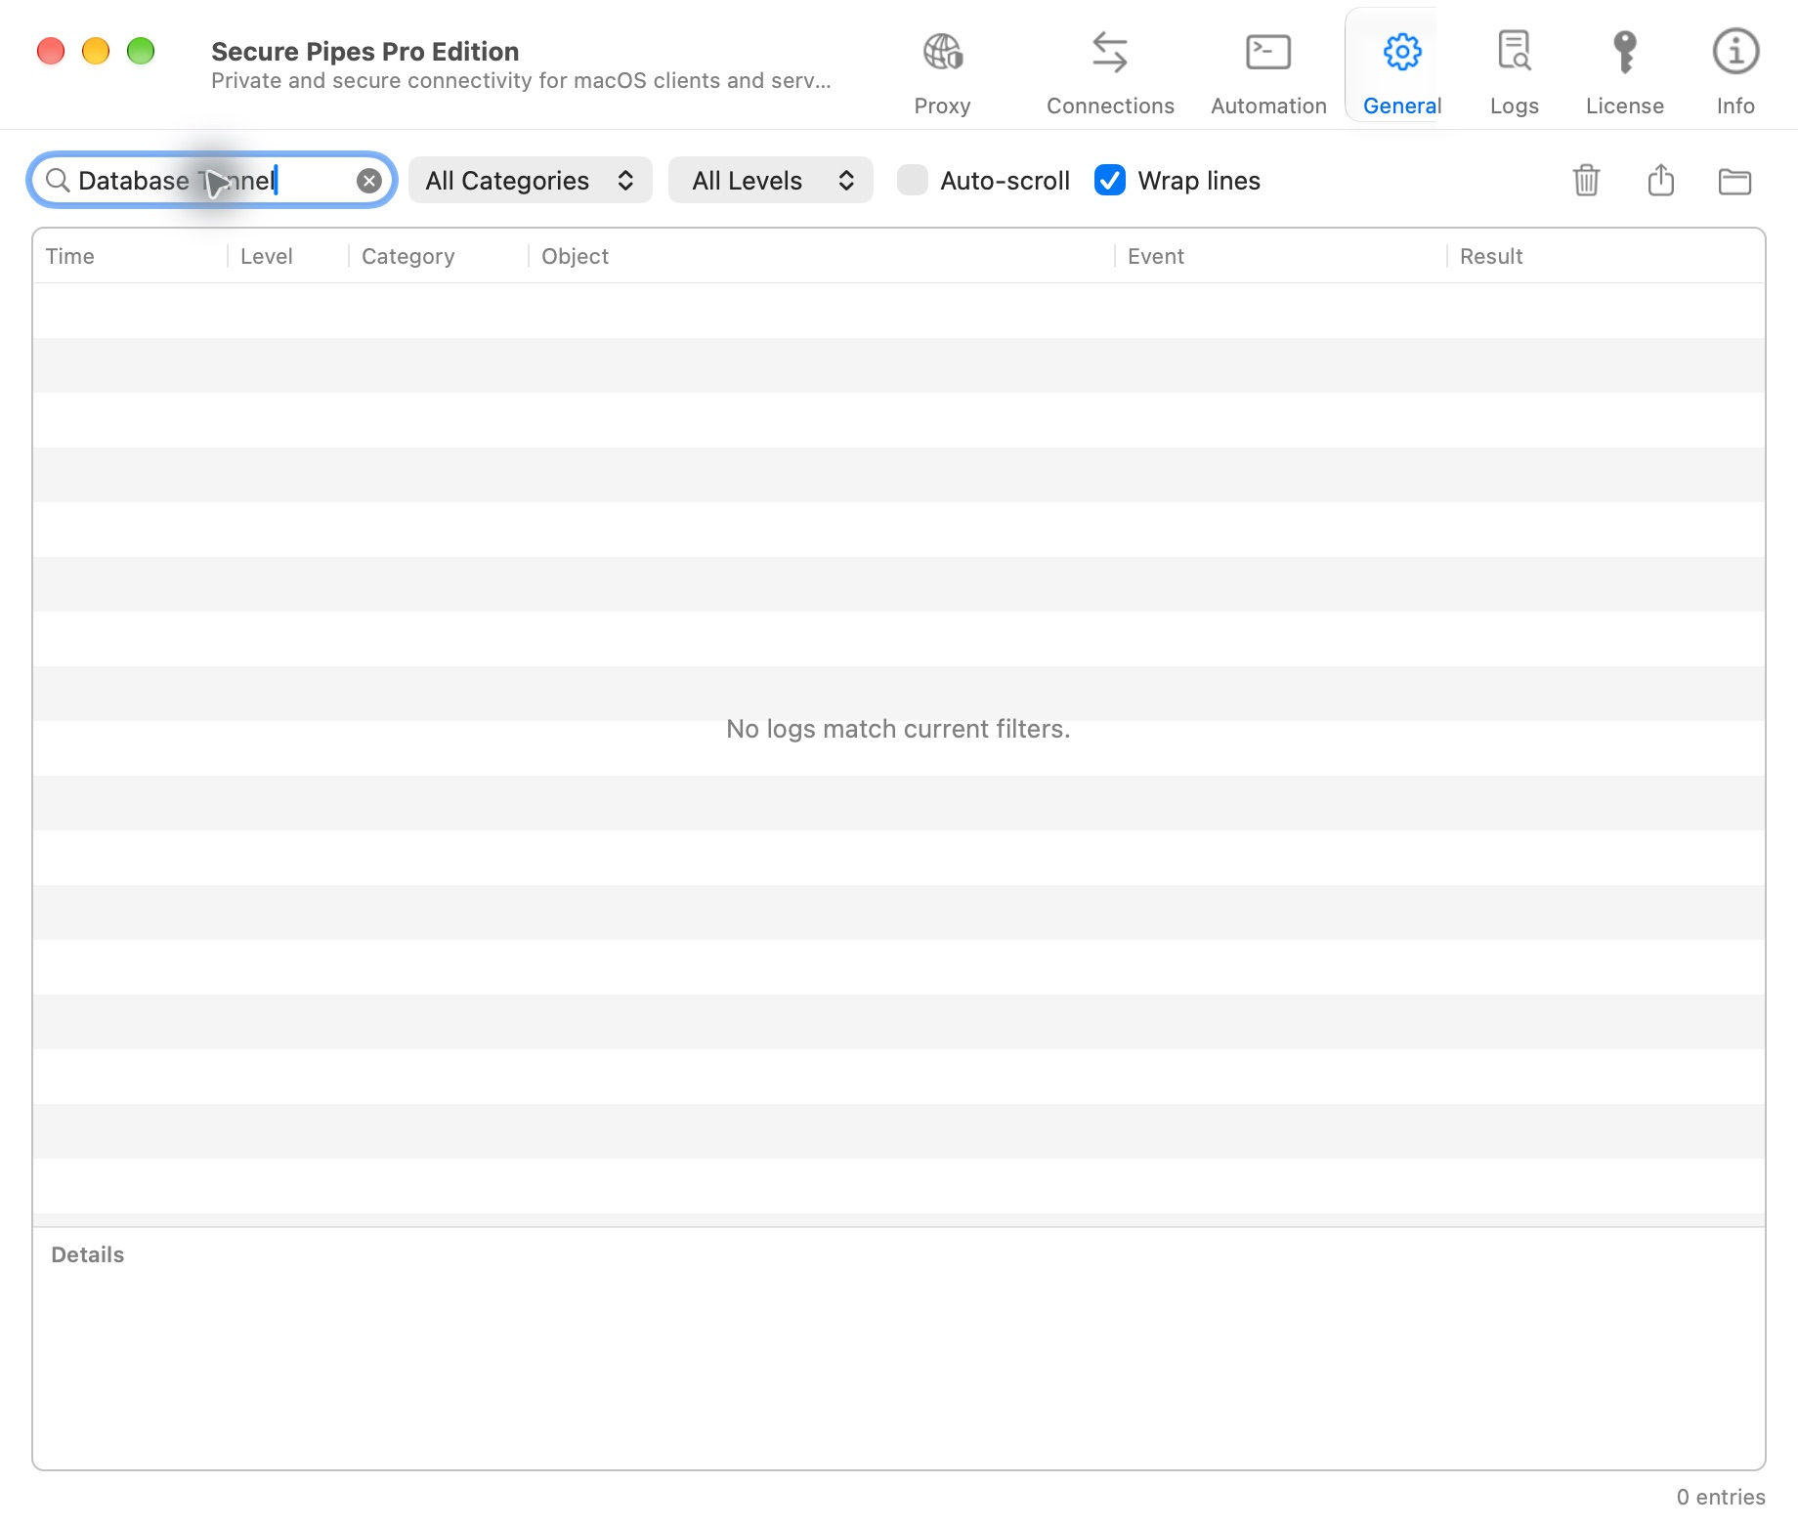Image resolution: width=1798 pixels, height=1526 pixels.
Task: Clear the search field text
Action: (368, 181)
